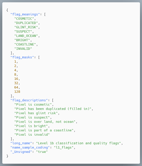
Task: Select "Pixel has been duplicated (filled in)" text
Action: point(53,109)
